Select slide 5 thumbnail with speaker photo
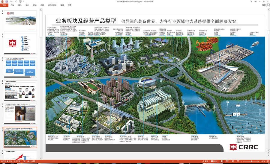The width and height of the screenshot is (270, 164). click(20, 114)
